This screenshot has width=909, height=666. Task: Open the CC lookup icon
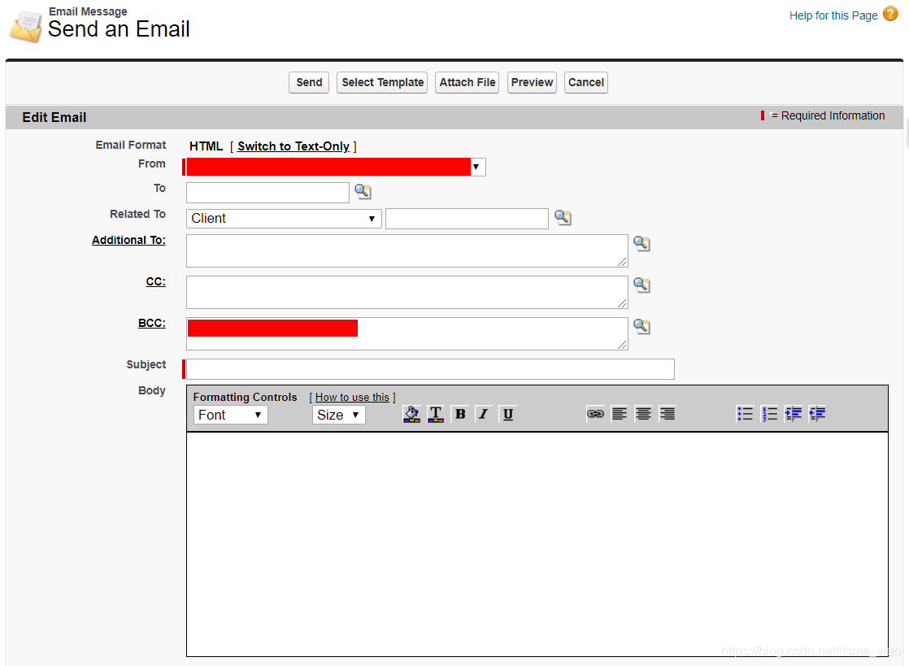[642, 285]
